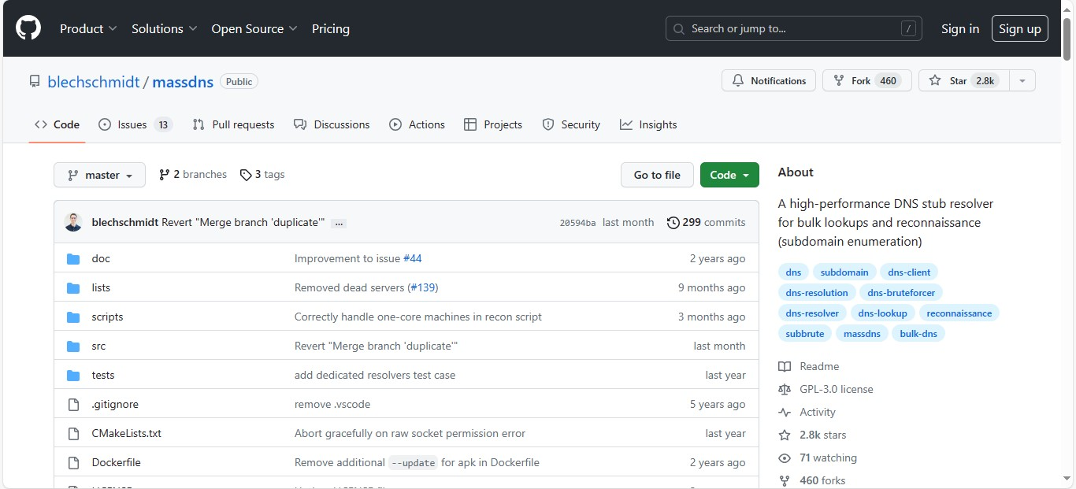
Task: Expand the Solutions menu
Action: click(164, 28)
